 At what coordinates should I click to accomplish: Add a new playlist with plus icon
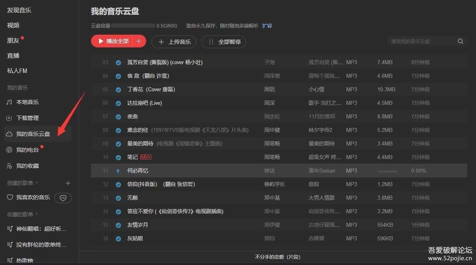(68, 183)
